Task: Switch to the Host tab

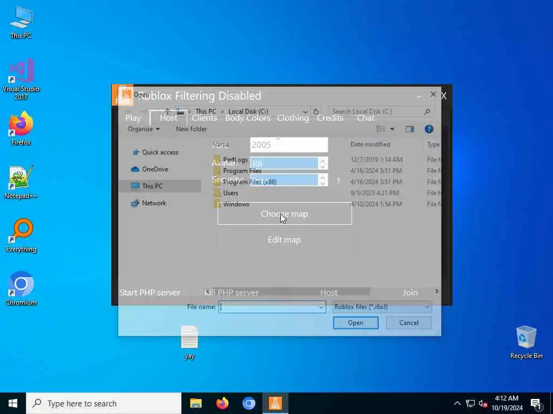Action: (x=168, y=118)
